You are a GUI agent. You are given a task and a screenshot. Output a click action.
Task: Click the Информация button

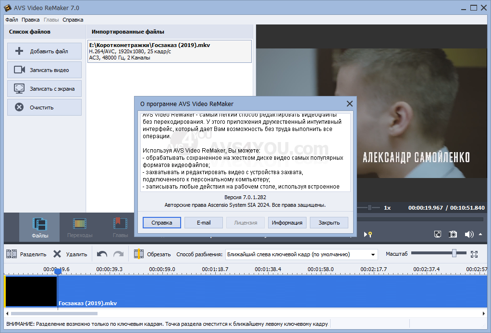coord(287,223)
